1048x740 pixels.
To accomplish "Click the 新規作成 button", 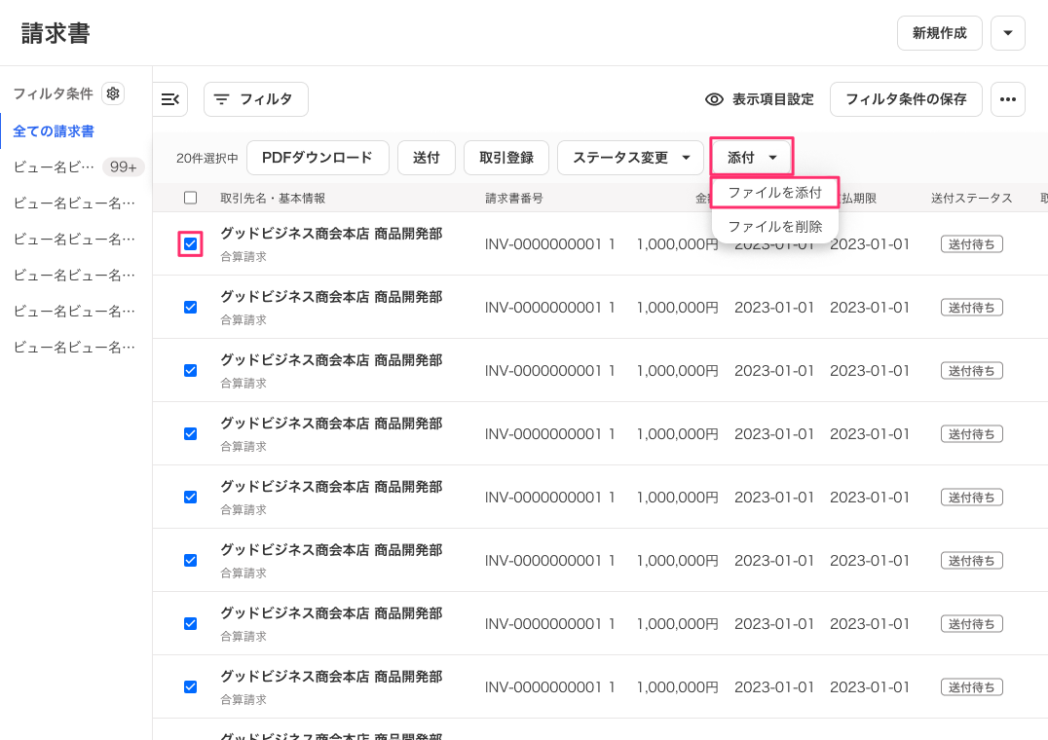I will (x=940, y=33).
